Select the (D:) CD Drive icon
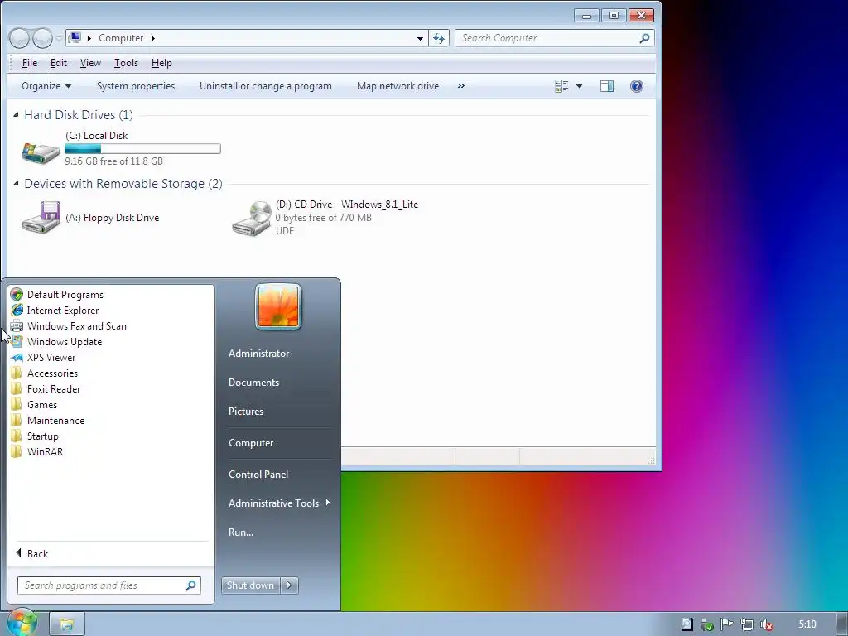Image resolution: width=848 pixels, height=636 pixels. (252, 218)
